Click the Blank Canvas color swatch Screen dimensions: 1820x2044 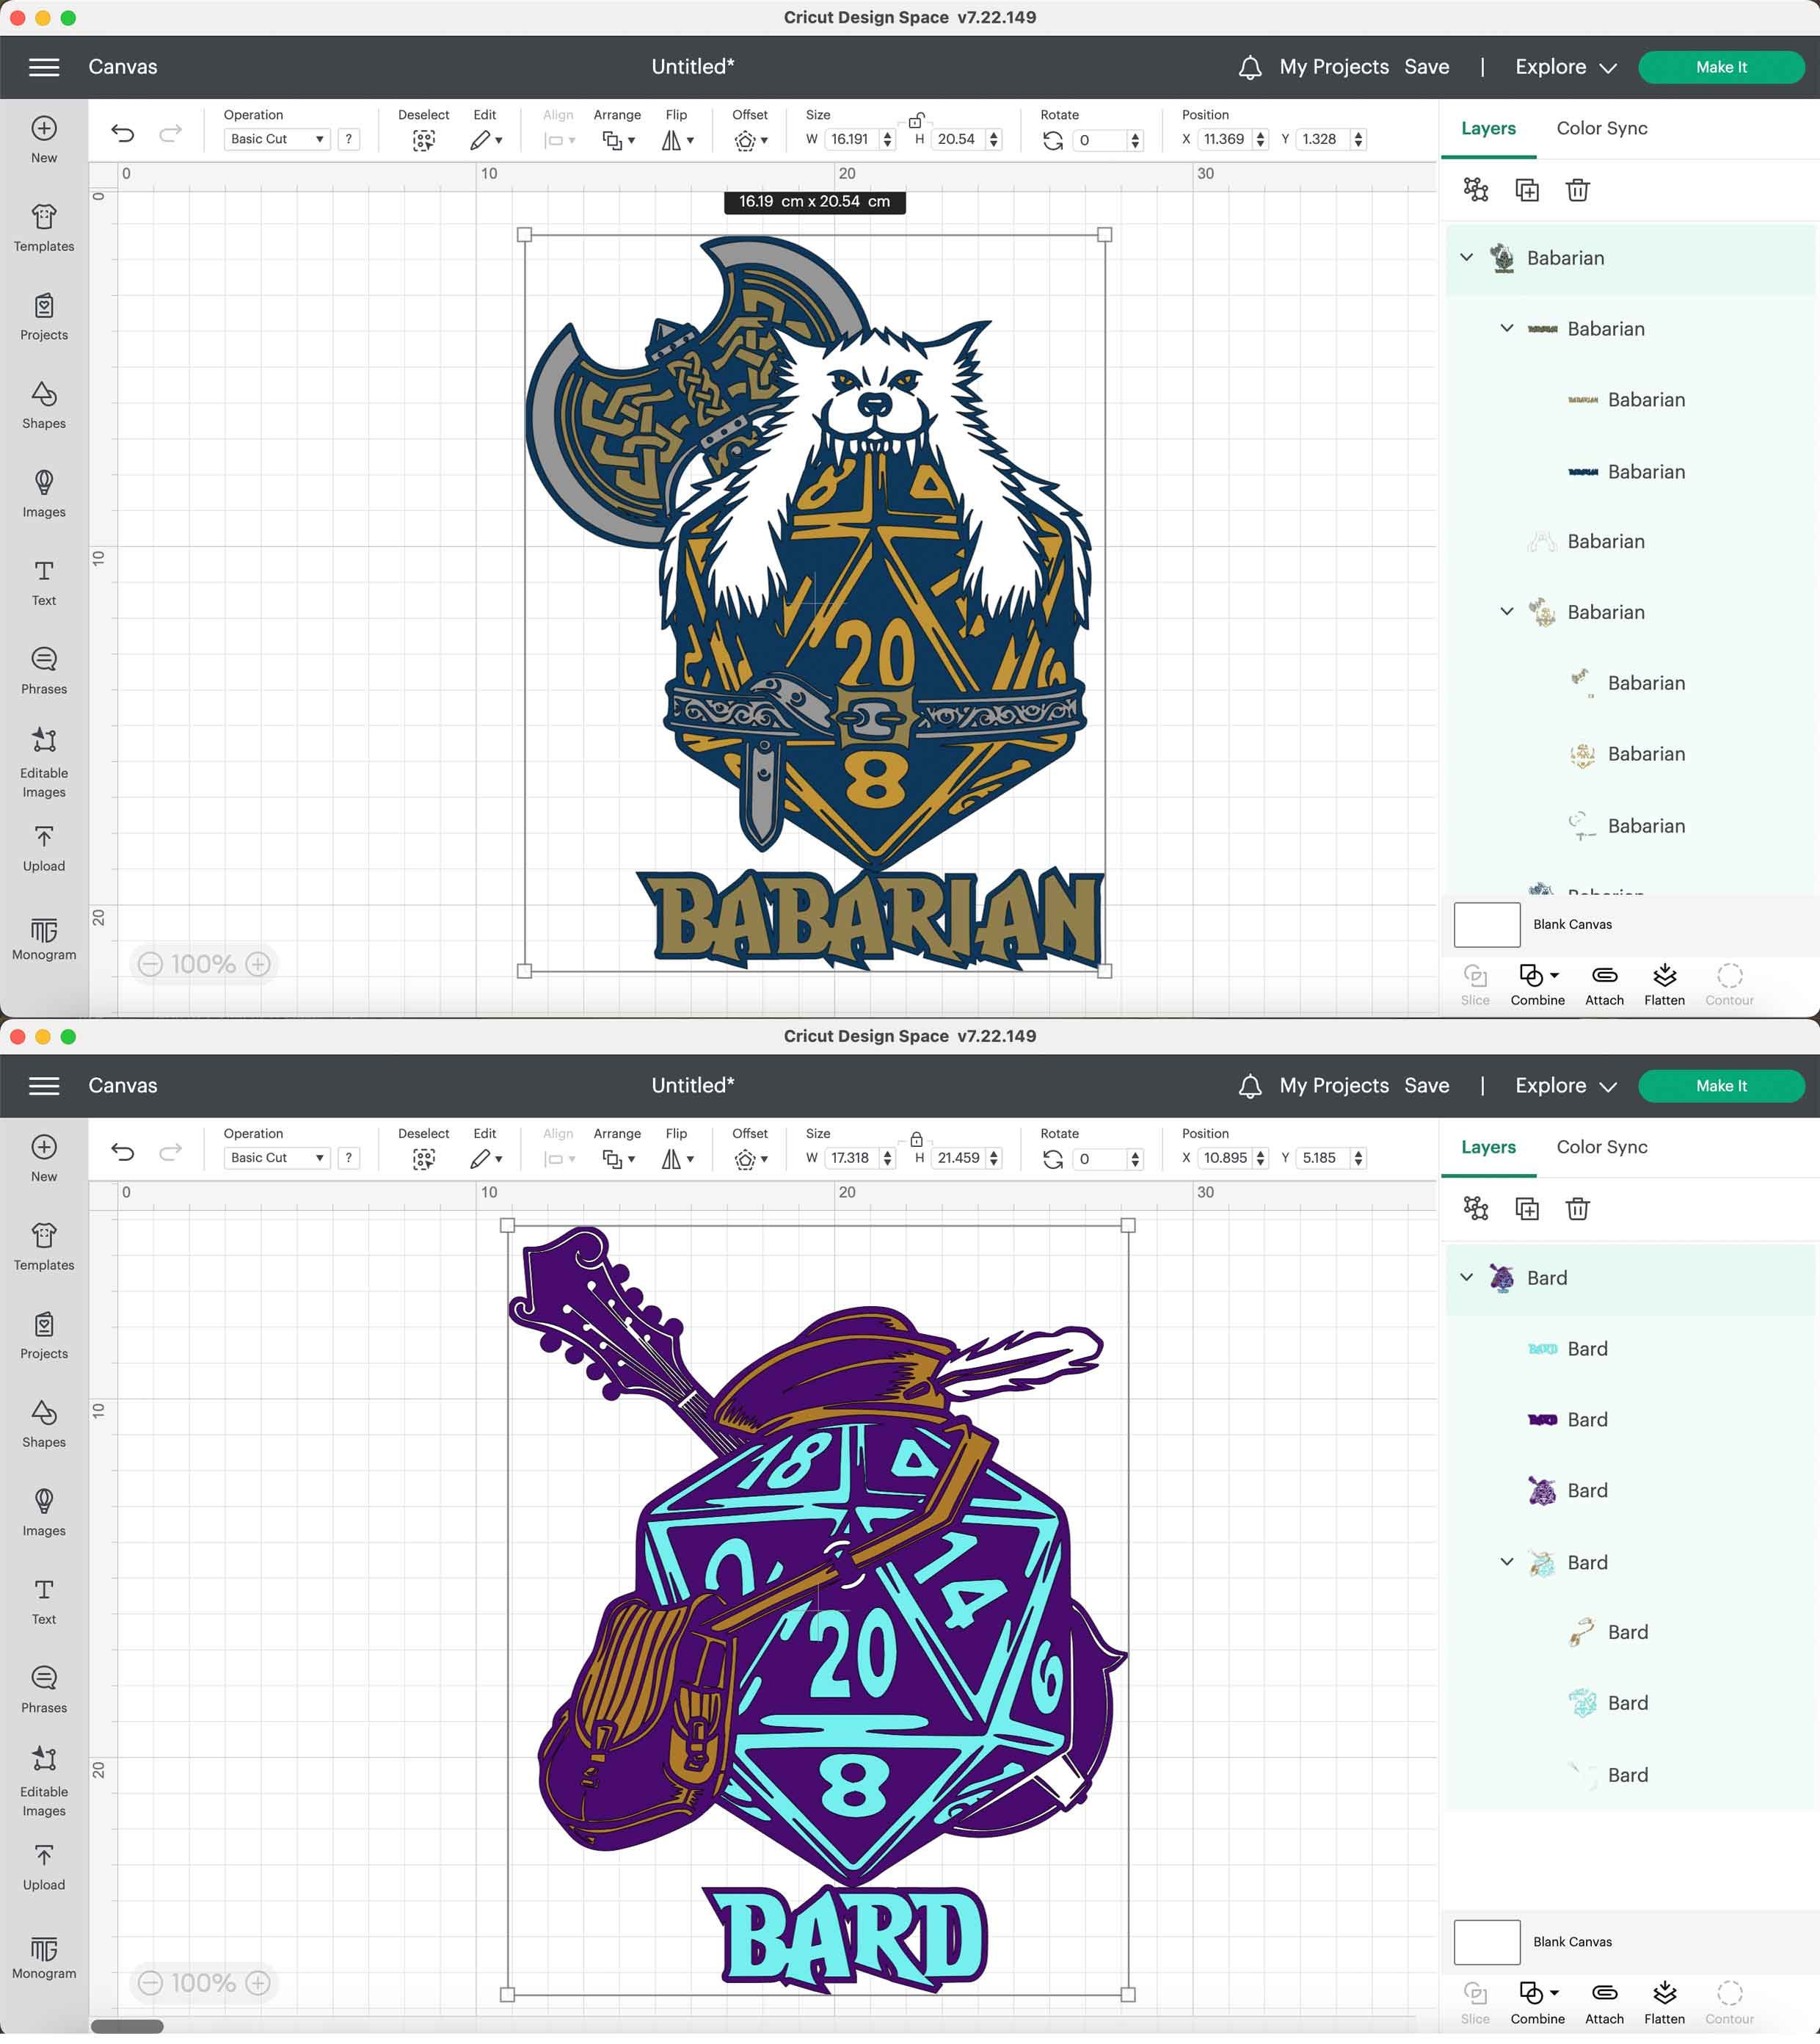pos(1486,924)
